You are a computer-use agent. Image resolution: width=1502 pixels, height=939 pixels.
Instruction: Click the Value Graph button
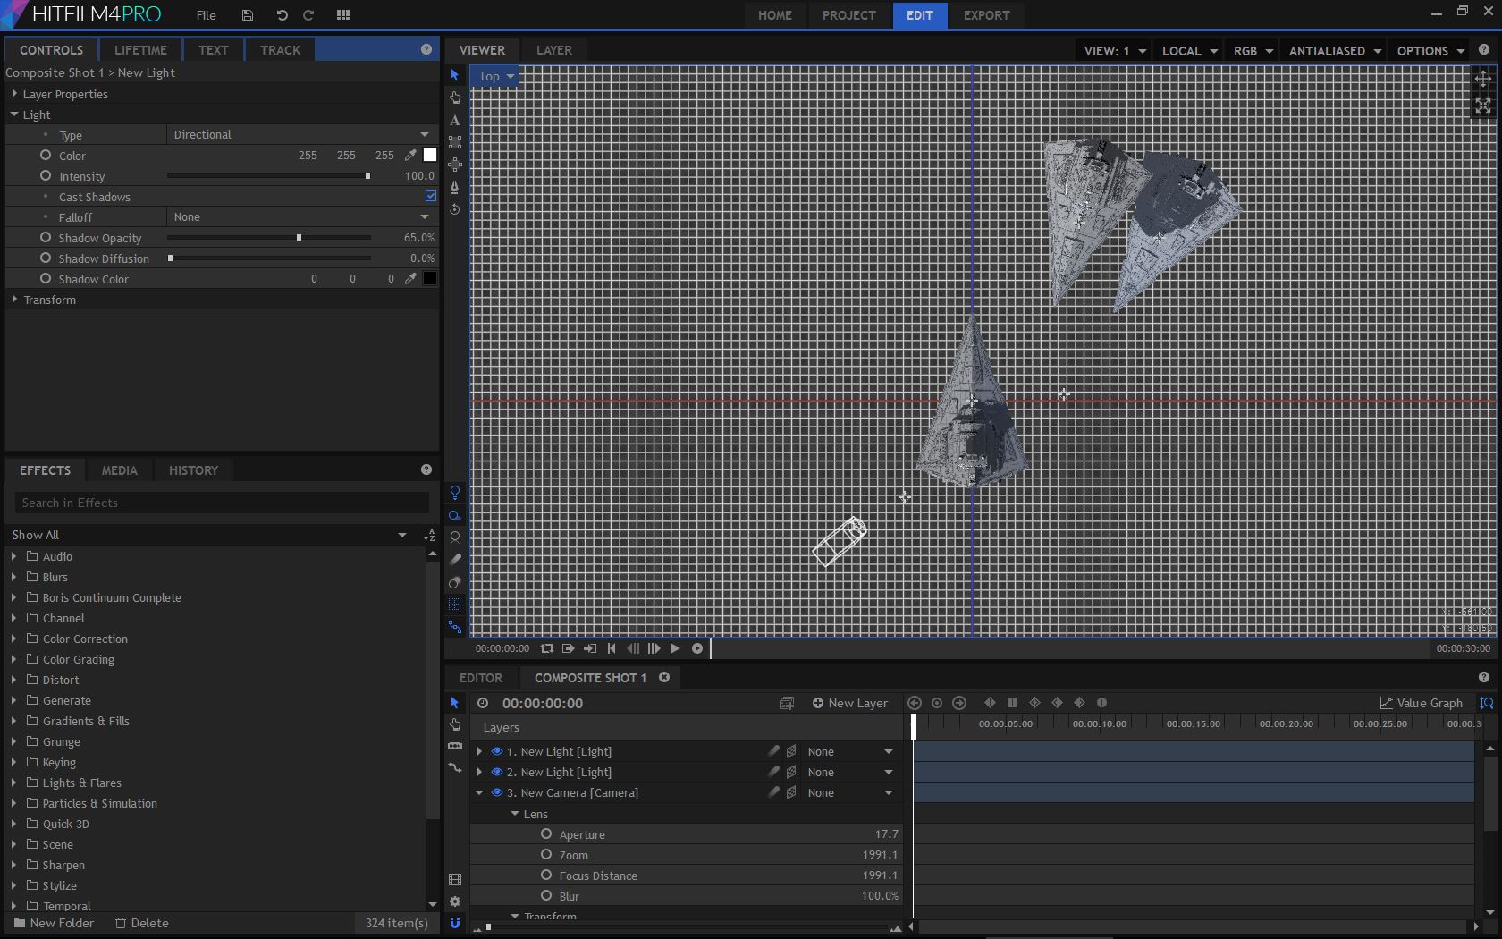click(1422, 703)
